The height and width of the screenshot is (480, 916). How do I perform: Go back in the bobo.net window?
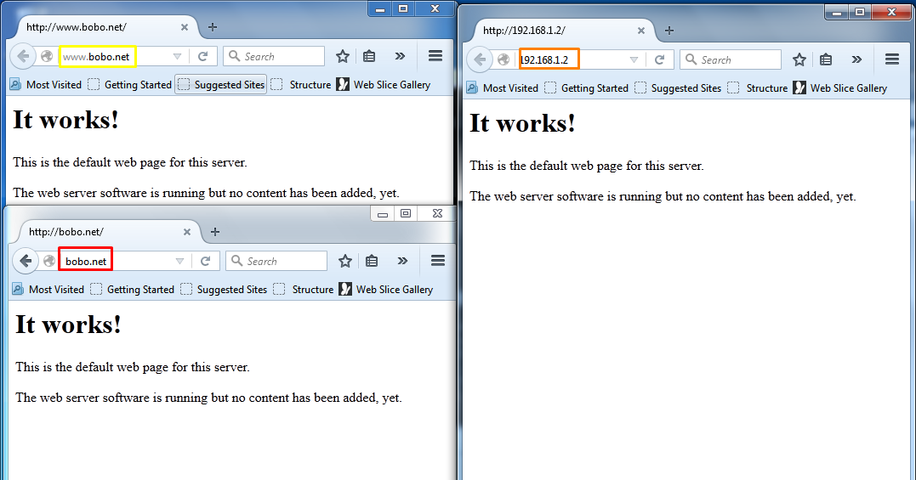[x=26, y=261]
